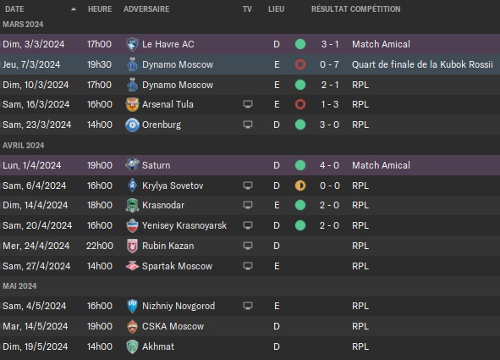Open the 0 - 7 Dynamo Moscow result

[329, 64]
